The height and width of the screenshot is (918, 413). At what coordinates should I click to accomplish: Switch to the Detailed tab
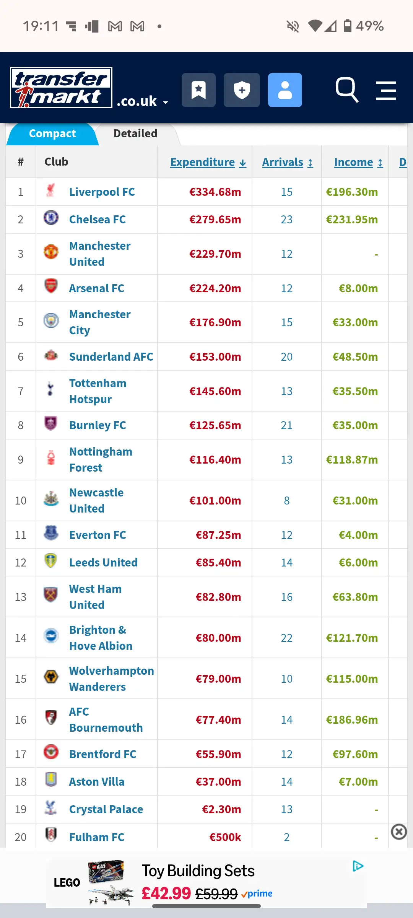(x=135, y=133)
